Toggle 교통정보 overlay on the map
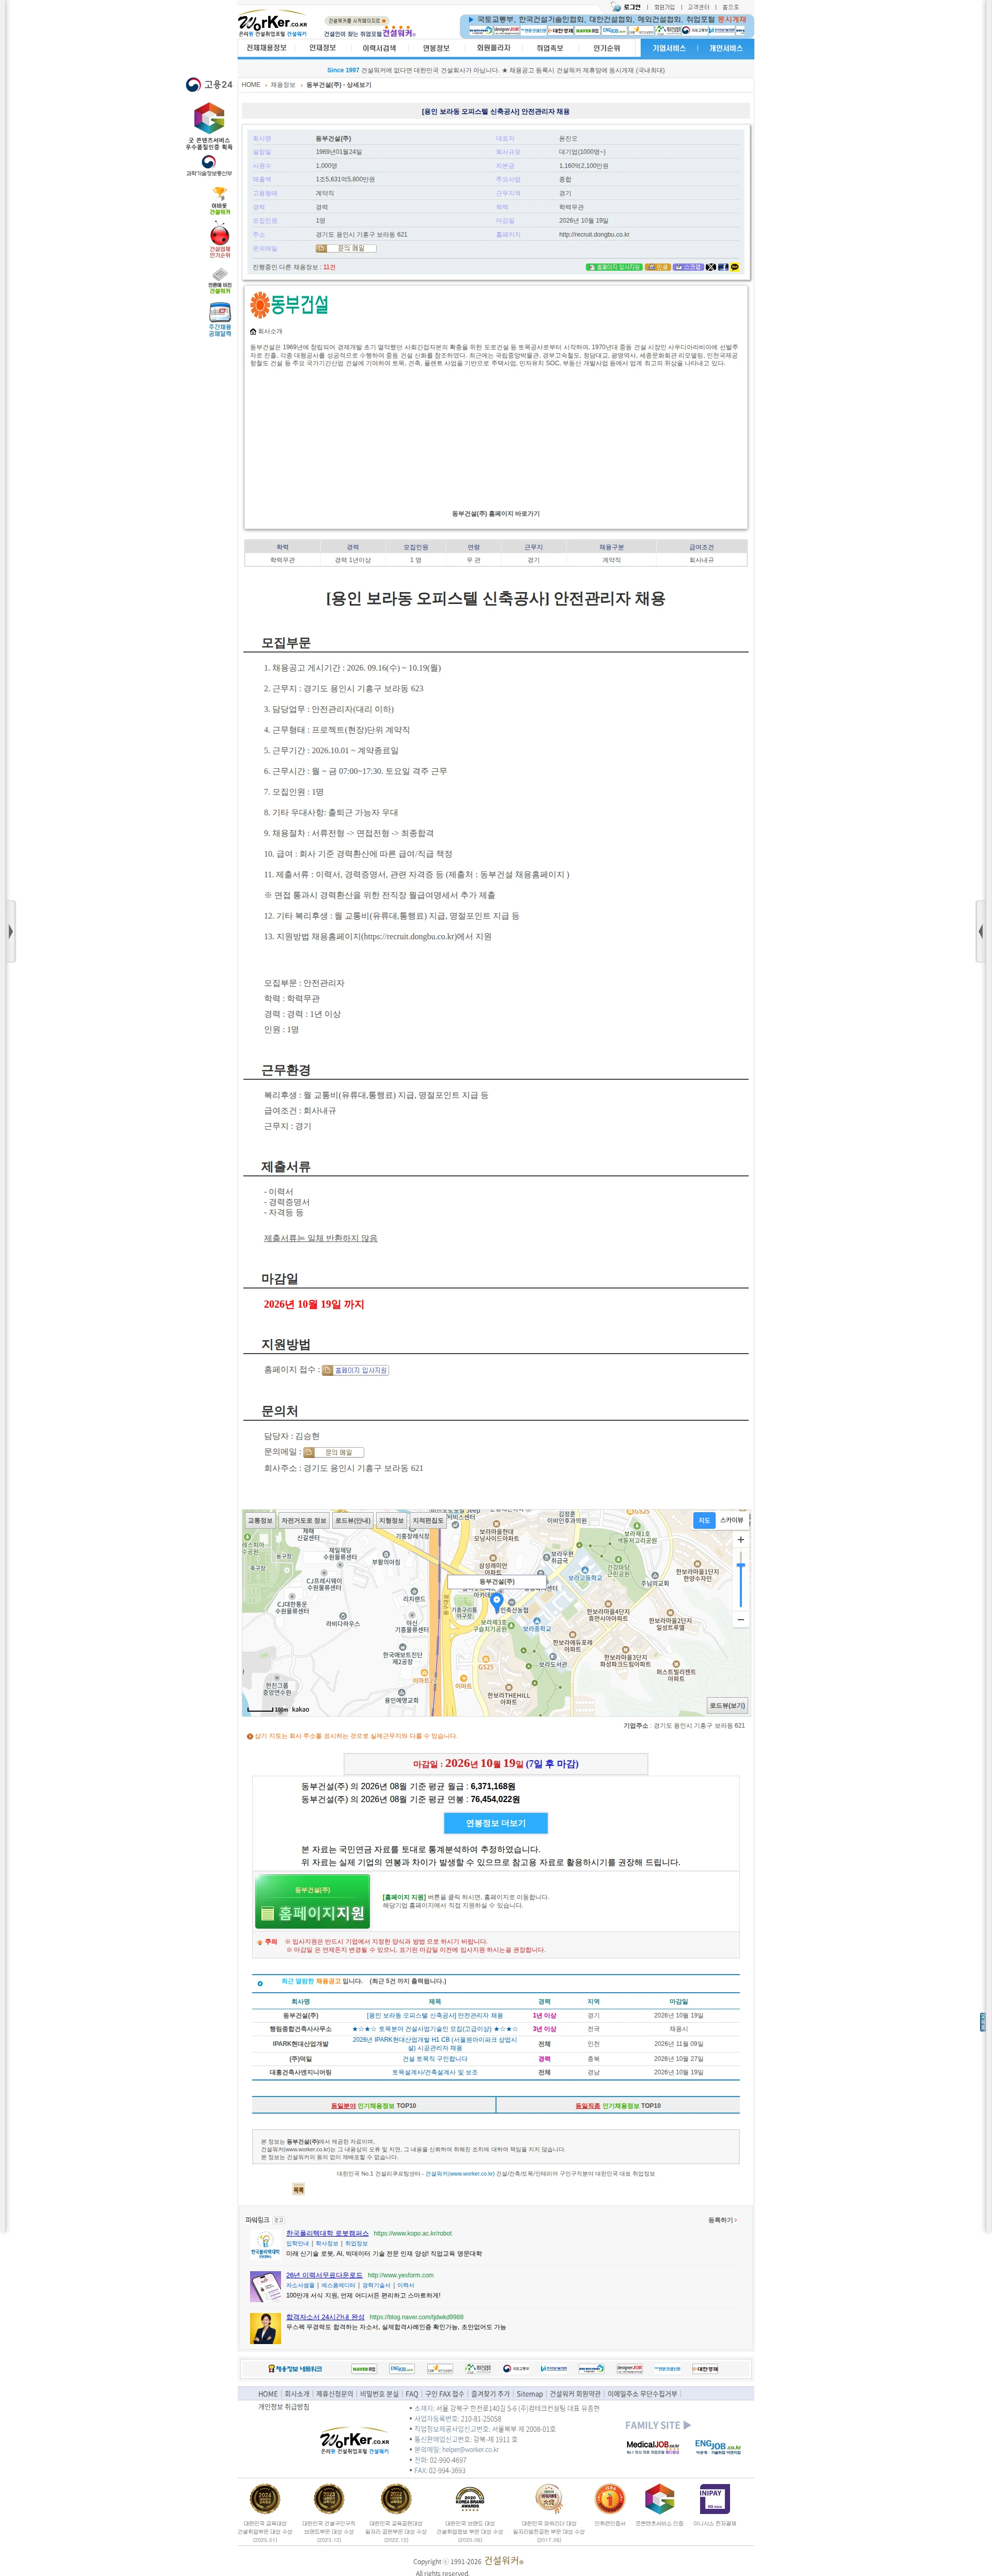992x2576 pixels. coord(260,1520)
